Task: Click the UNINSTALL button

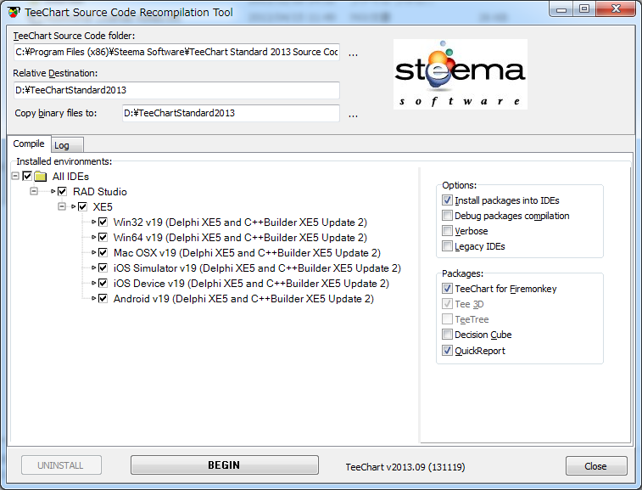Action: [61, 465]
